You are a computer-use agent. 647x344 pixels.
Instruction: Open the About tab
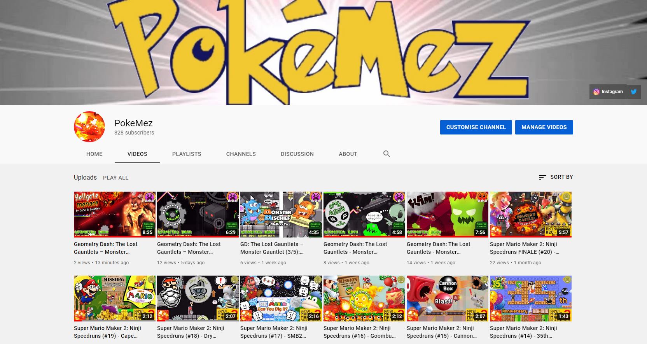click(x=348, y=154)
